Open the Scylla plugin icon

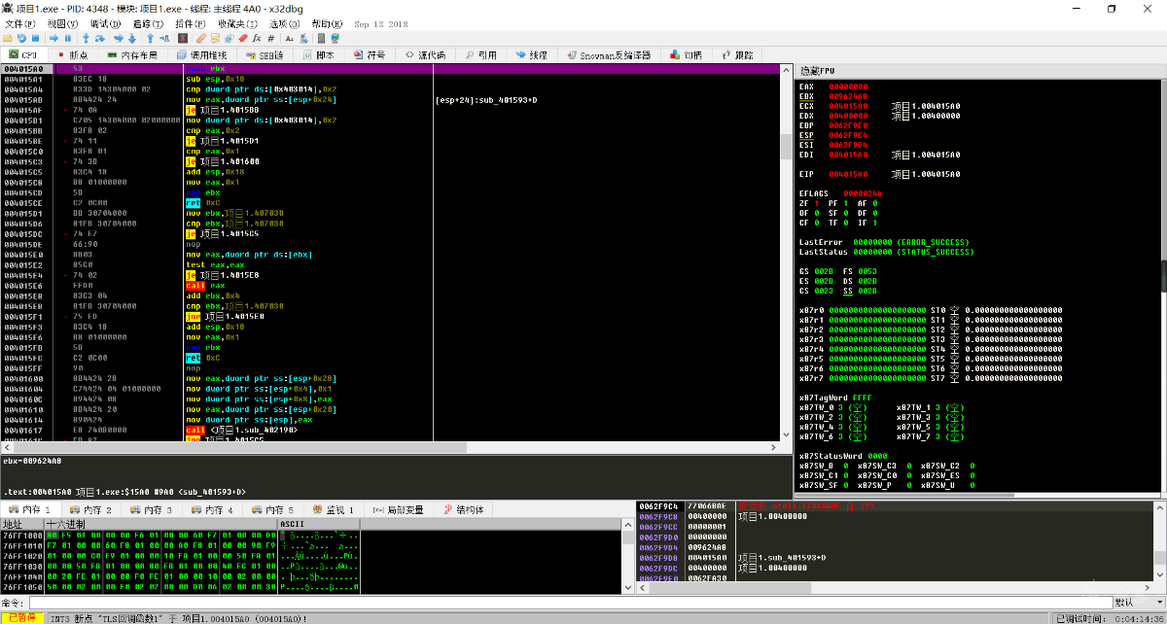pyautogui.click(x=183, y=38)
